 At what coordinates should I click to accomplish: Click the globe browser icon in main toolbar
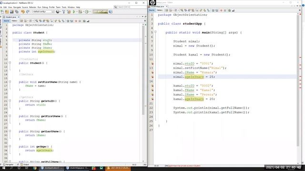(58, 12)
